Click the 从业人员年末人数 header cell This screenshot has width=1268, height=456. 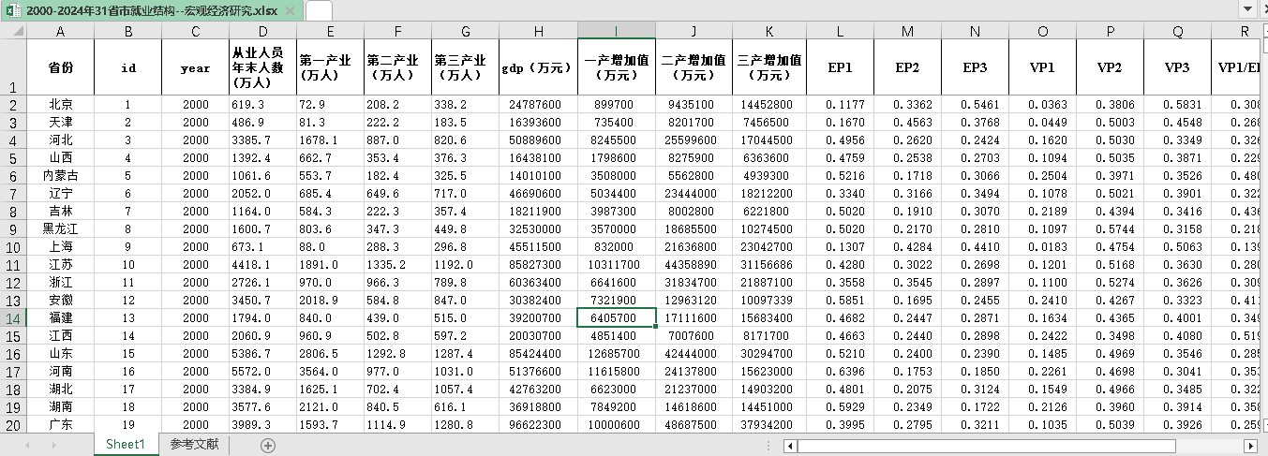[x=262, y=67]
